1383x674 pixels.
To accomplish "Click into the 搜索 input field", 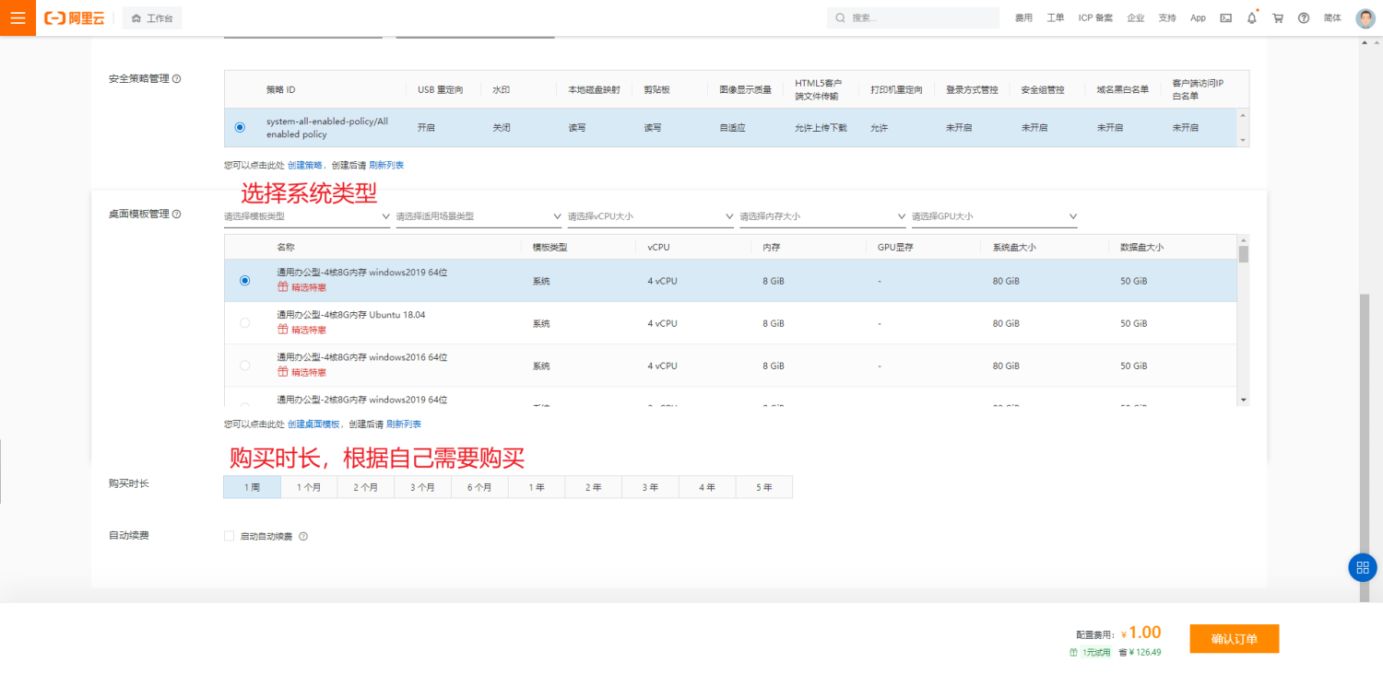I will click(x=913, y=17).
